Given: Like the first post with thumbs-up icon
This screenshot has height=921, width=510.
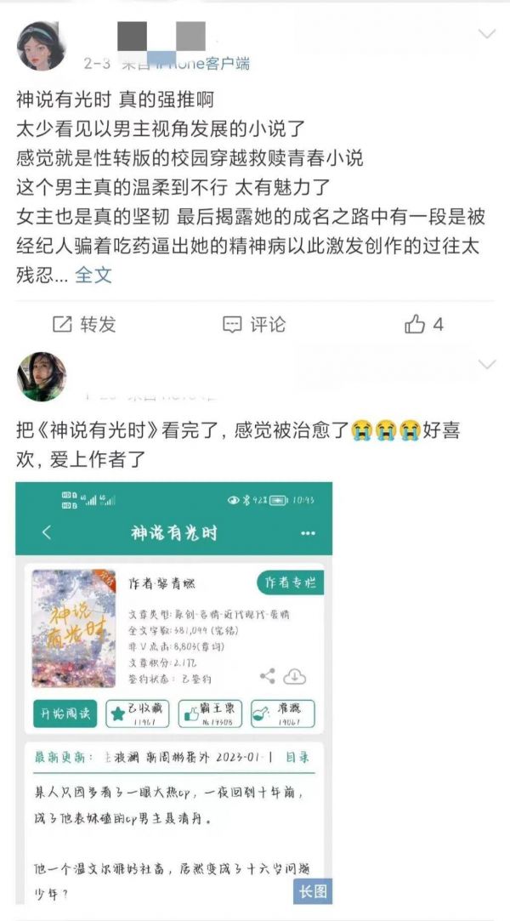Looking at the screenshot, I should click(x=414, y=324).
